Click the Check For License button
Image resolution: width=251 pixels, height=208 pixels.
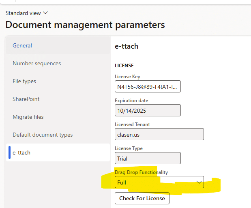(x=142, y=198)
